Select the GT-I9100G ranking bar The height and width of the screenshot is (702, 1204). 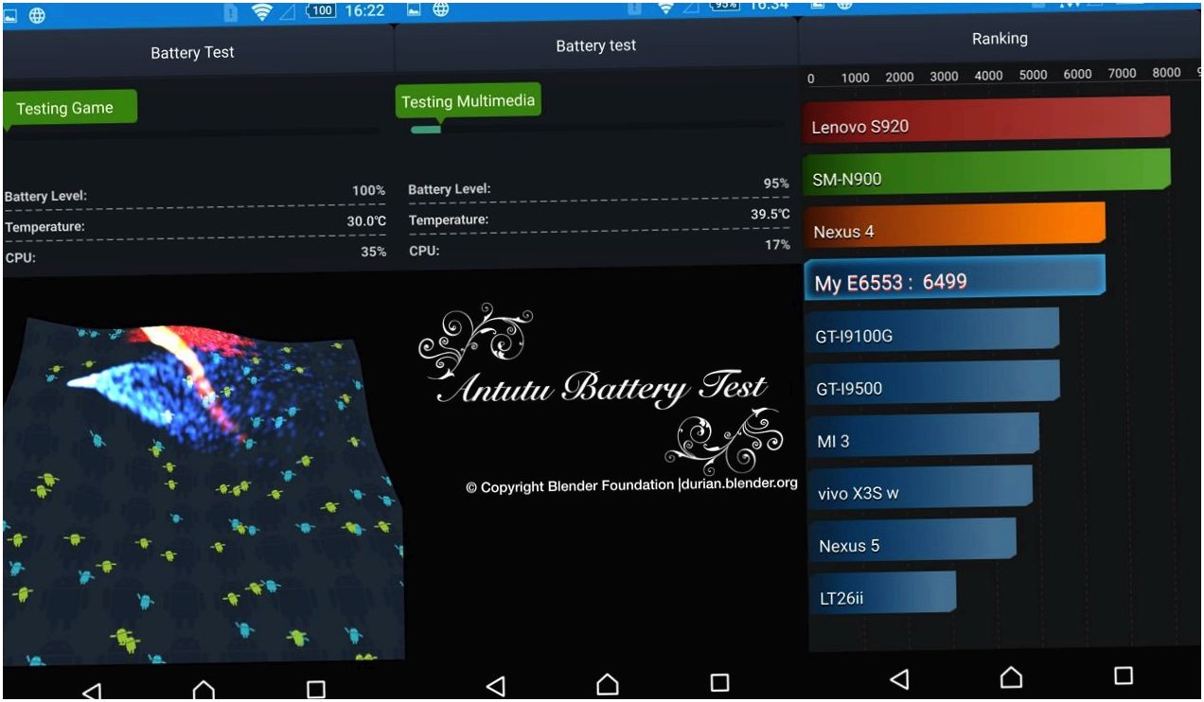(932, 331)
